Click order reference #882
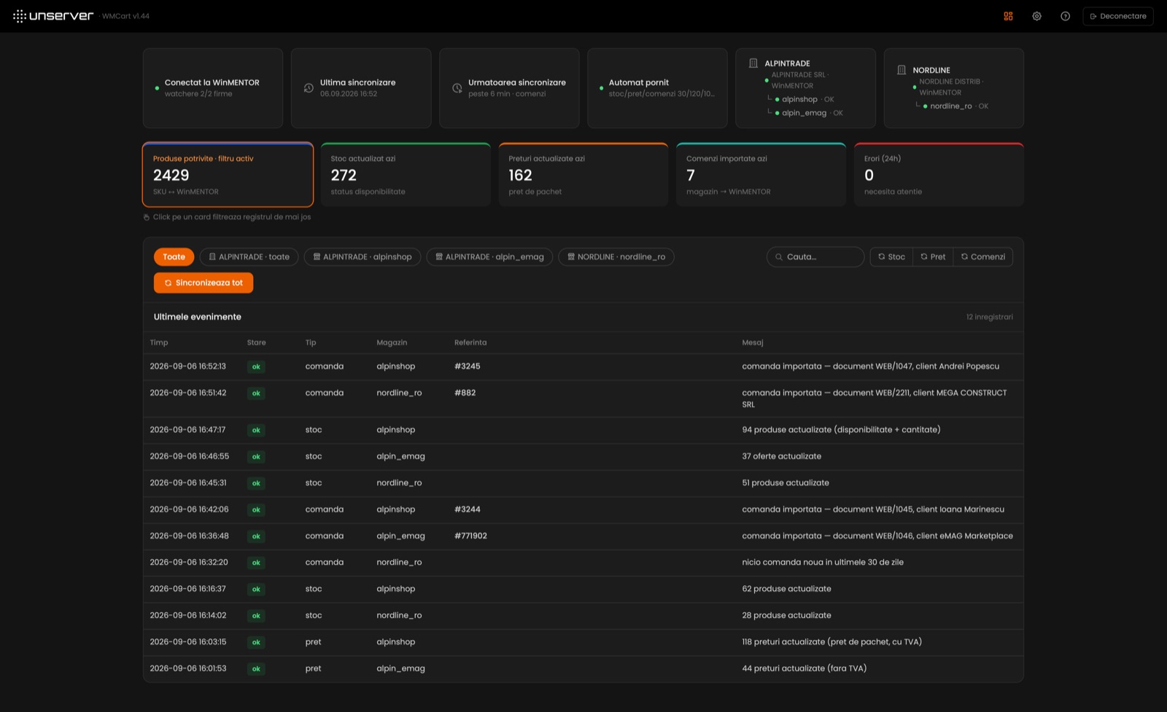 [465, 393]
